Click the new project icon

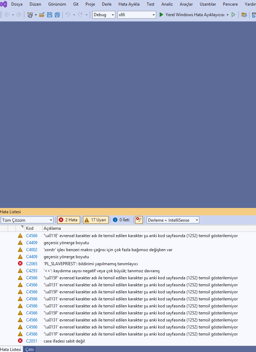pos(30,15)
